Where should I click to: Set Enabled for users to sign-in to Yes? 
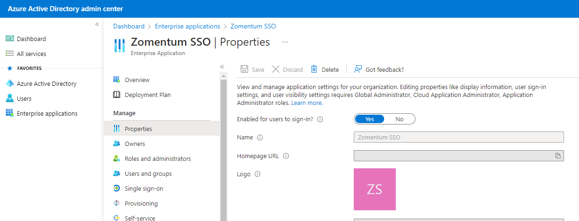pos(370,119)
